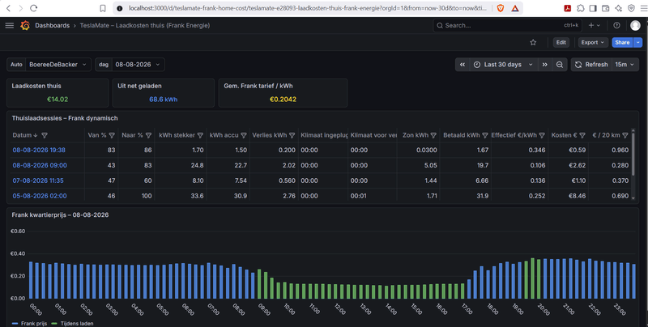Go back in the browser

[8, 8]
